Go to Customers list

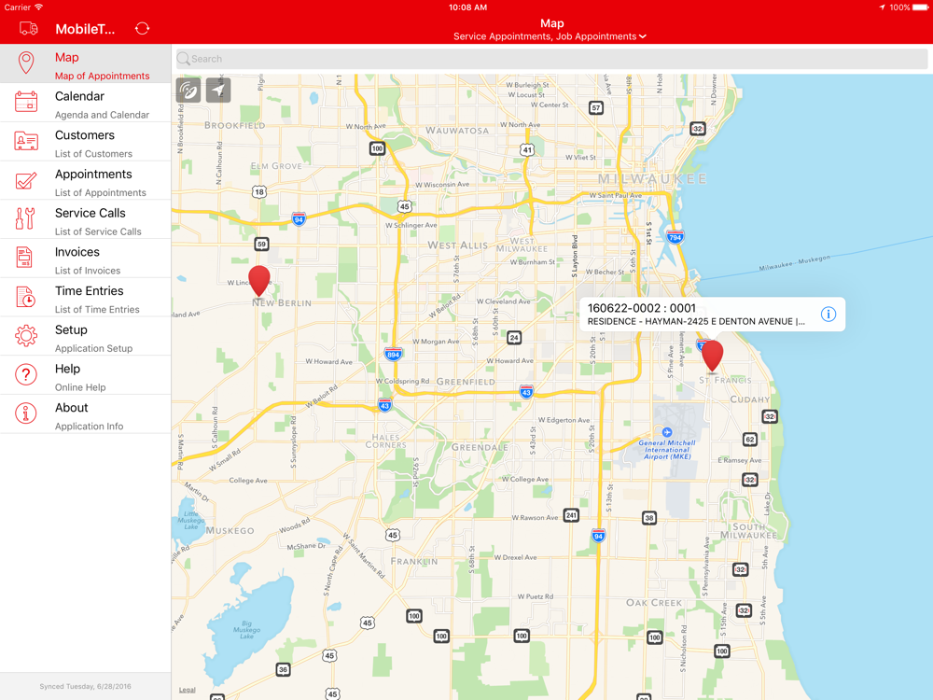point(86,142)
